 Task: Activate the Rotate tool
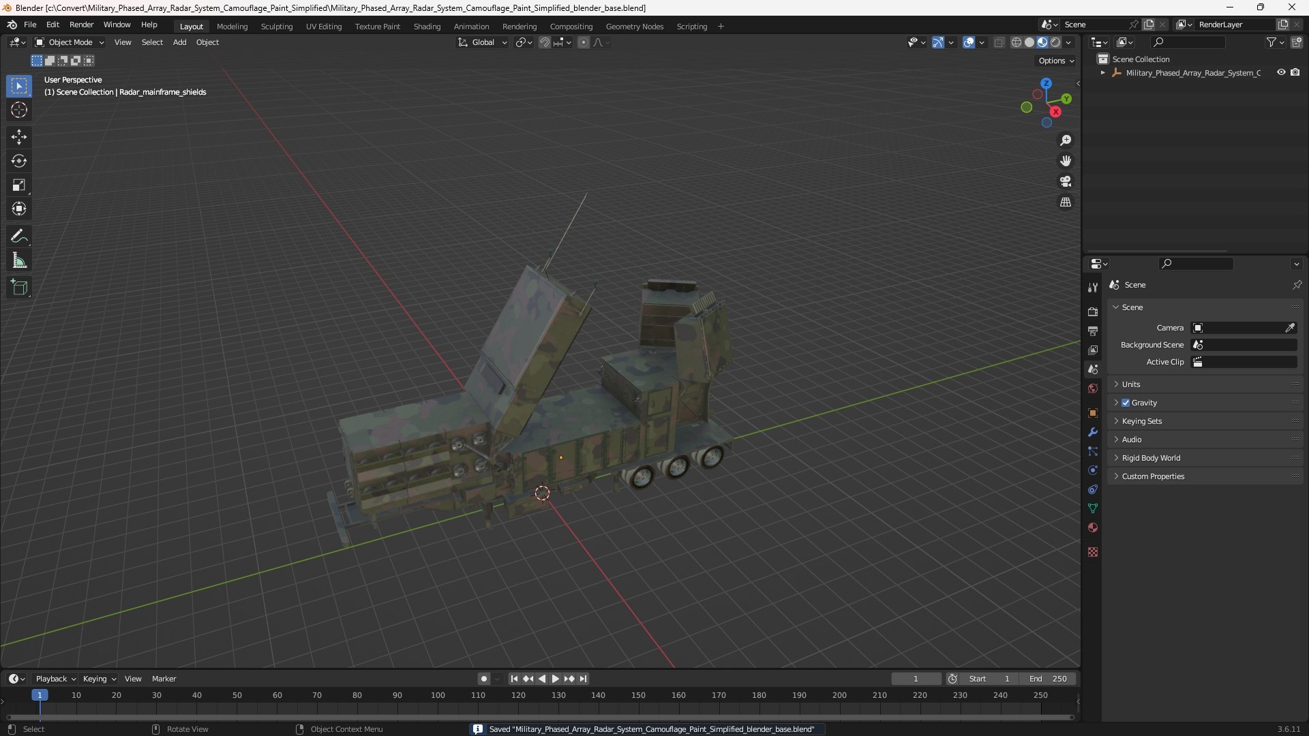pos(19,161)
